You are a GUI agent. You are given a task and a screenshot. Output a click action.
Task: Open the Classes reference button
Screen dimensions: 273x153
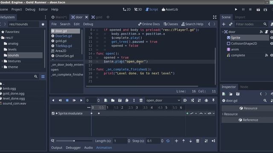(x=171, y=24)
